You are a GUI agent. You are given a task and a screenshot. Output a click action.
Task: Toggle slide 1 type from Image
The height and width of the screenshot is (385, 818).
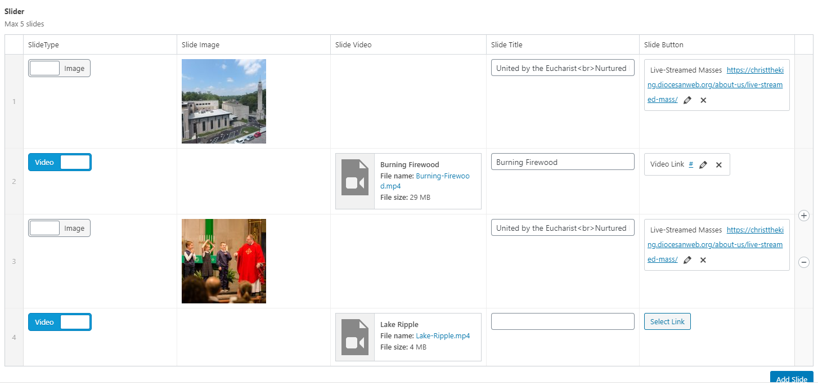click(x=59, y=68)
